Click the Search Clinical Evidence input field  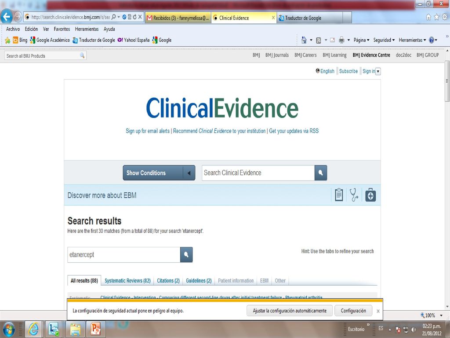(x=258, y=173)
